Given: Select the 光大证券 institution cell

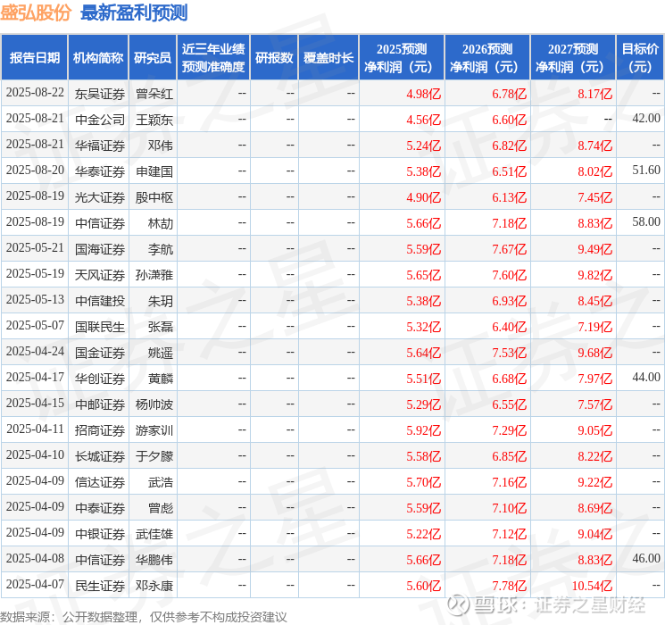Looking at the screenshot, I should point(100,197).
